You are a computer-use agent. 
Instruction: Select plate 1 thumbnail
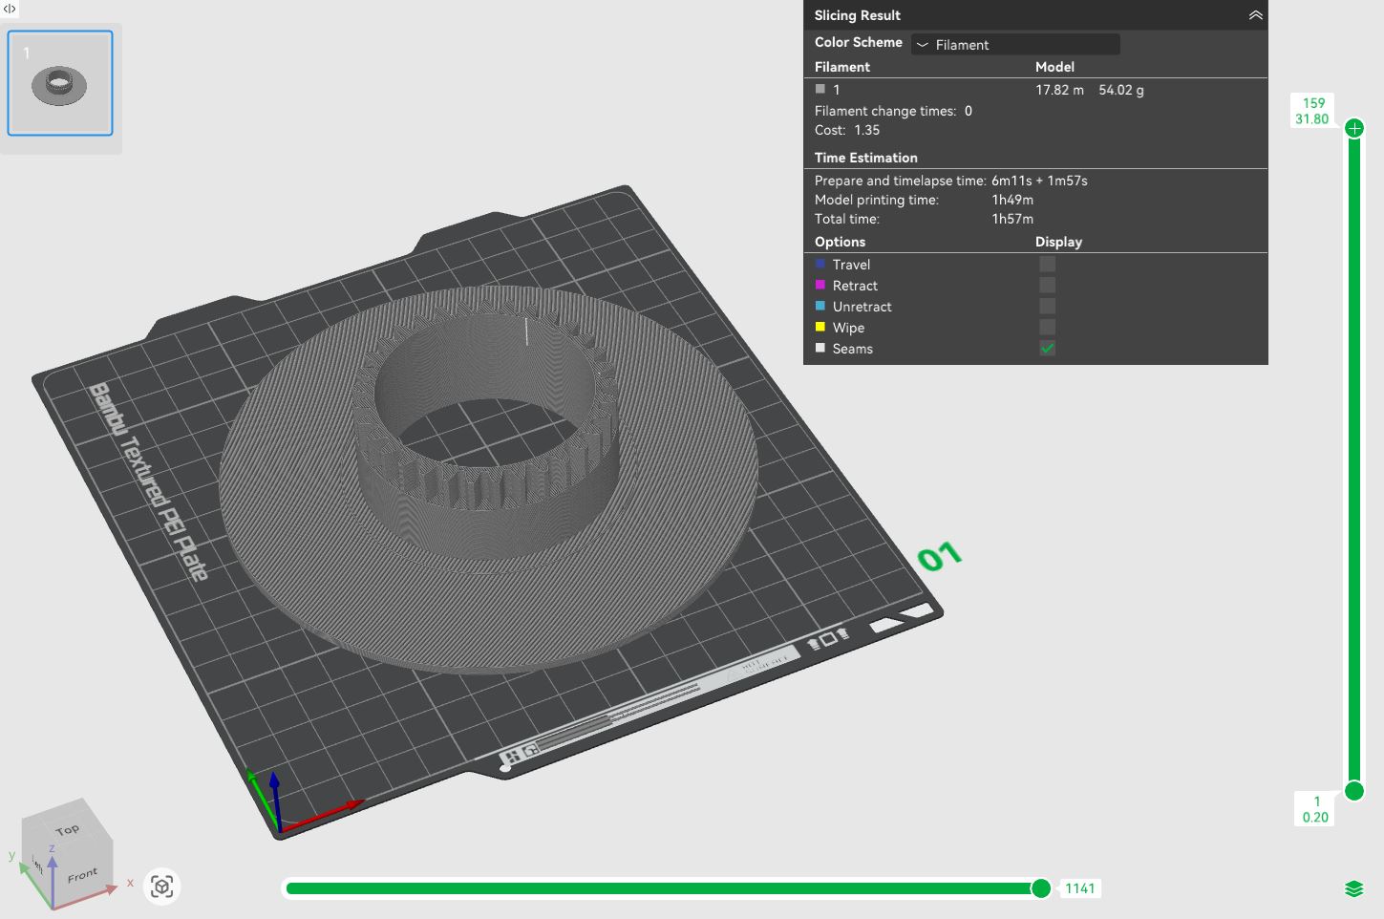(x=60, y=83)
